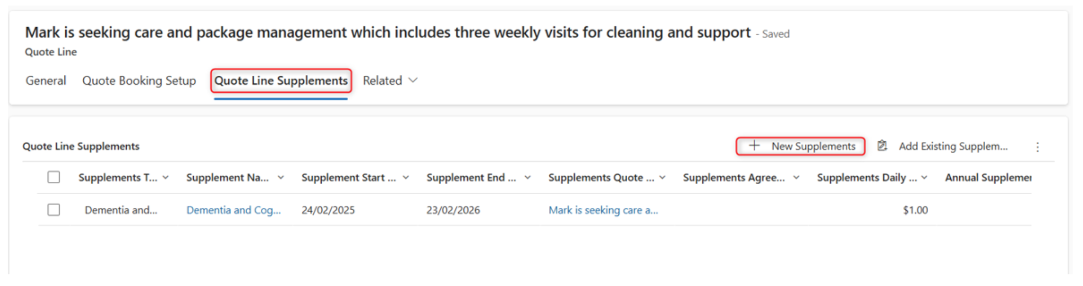The image size is (1083, 286).
Task: Open the Dementia and Cog... supplement link
Action: [x=233, y=210]
